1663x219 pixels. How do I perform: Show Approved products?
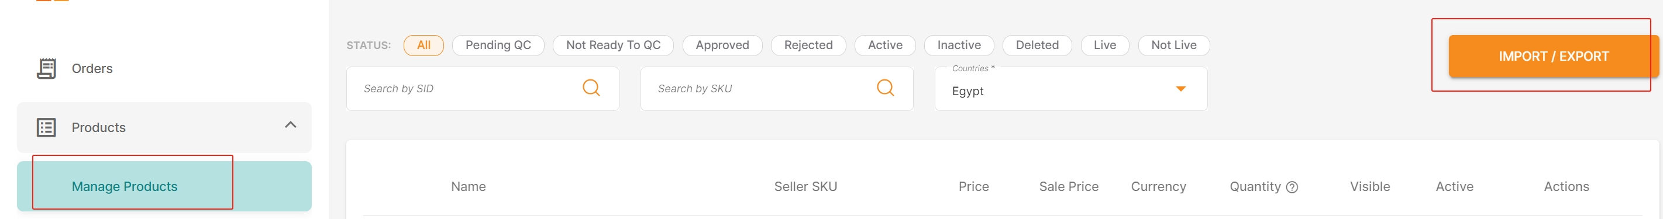click(x=722, y=45)
